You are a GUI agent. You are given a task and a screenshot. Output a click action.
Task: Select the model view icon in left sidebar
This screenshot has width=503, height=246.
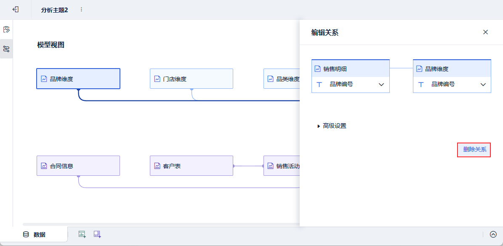6,49
